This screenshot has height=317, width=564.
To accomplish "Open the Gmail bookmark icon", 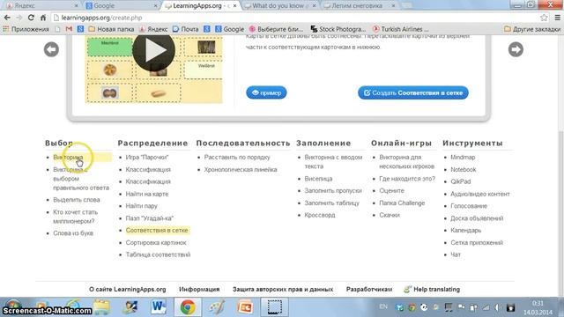I will (69, 29).
